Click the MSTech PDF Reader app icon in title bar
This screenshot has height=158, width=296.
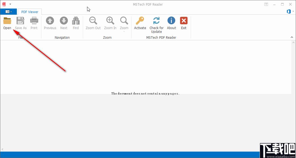click(4, 4)
